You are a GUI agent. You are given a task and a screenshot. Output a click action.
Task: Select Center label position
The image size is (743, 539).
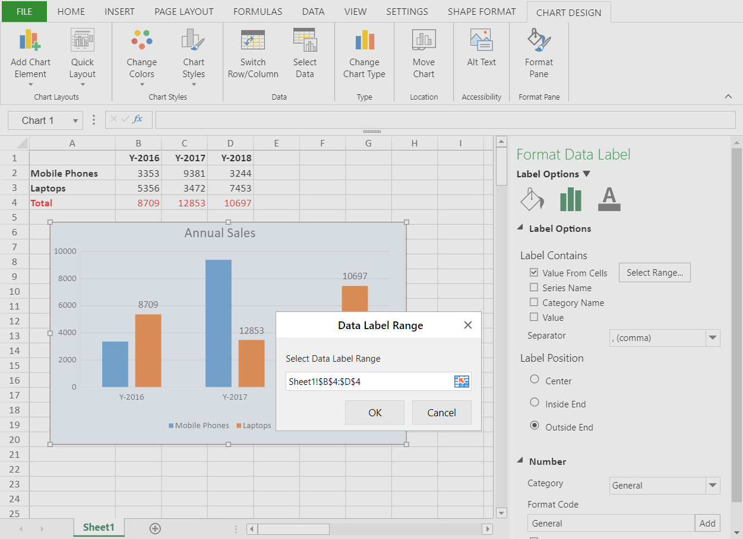[x=535, y=379]
